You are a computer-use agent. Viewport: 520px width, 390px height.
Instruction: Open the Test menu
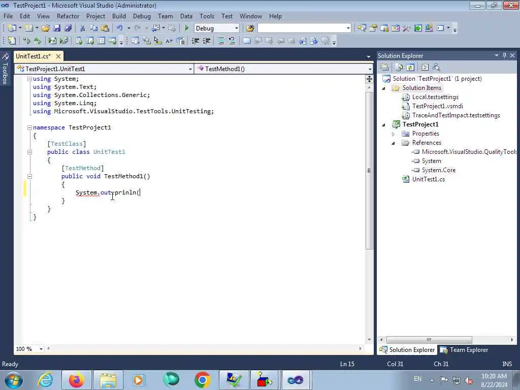[x=227, y=16]
